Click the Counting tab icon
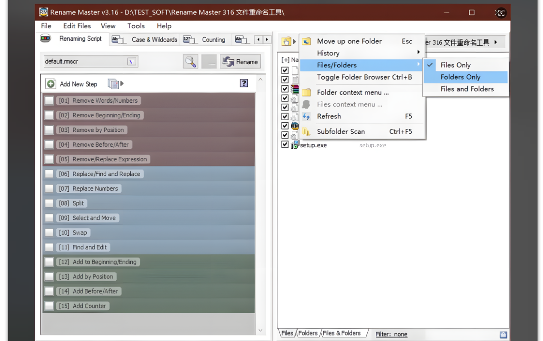 point(190,40)
